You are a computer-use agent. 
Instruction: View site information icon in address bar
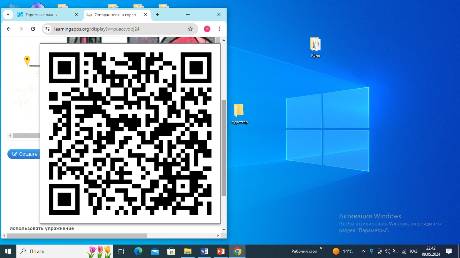point(47,29)
